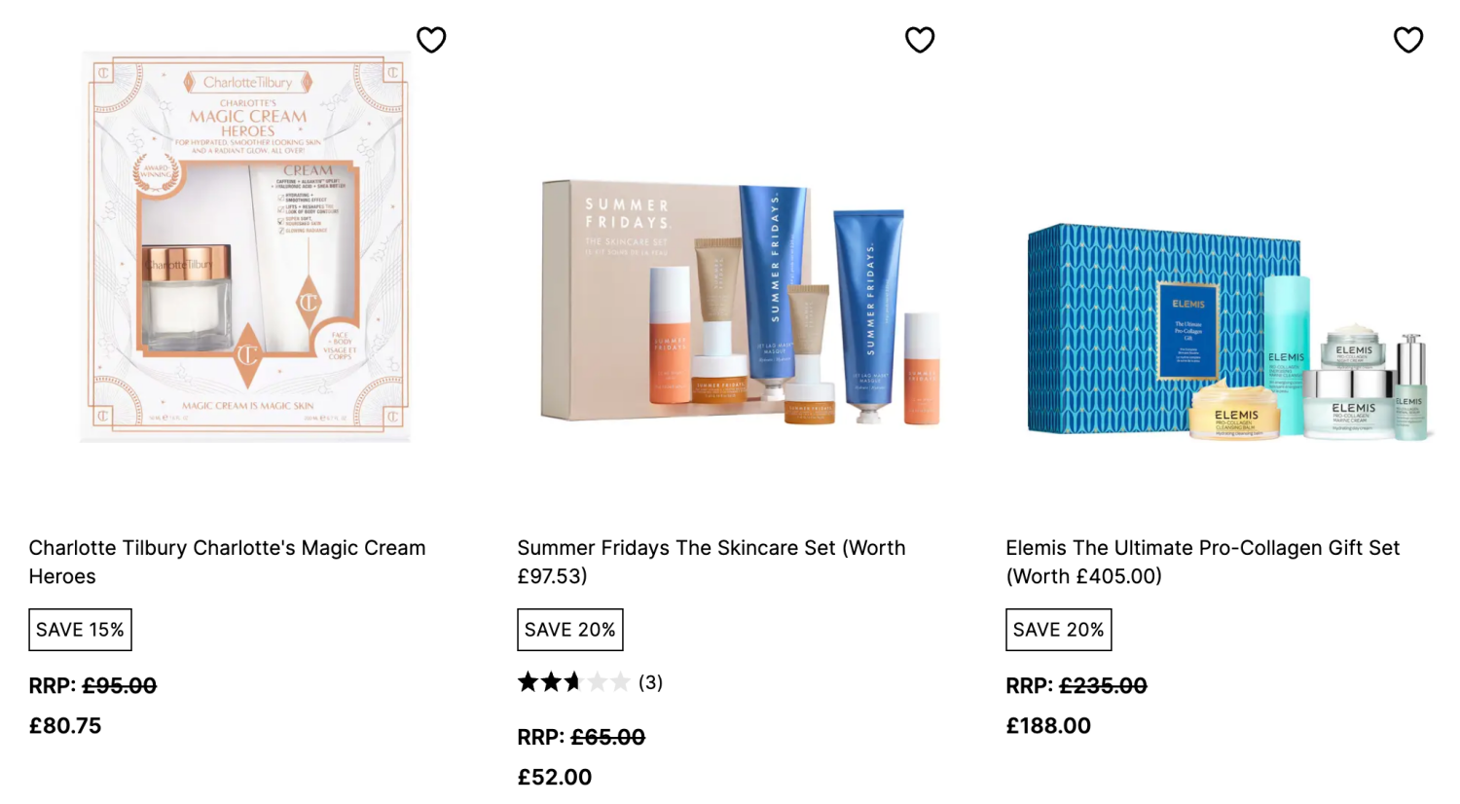
Task: View the (3) customer reviews link
Action: pos(650,682)
